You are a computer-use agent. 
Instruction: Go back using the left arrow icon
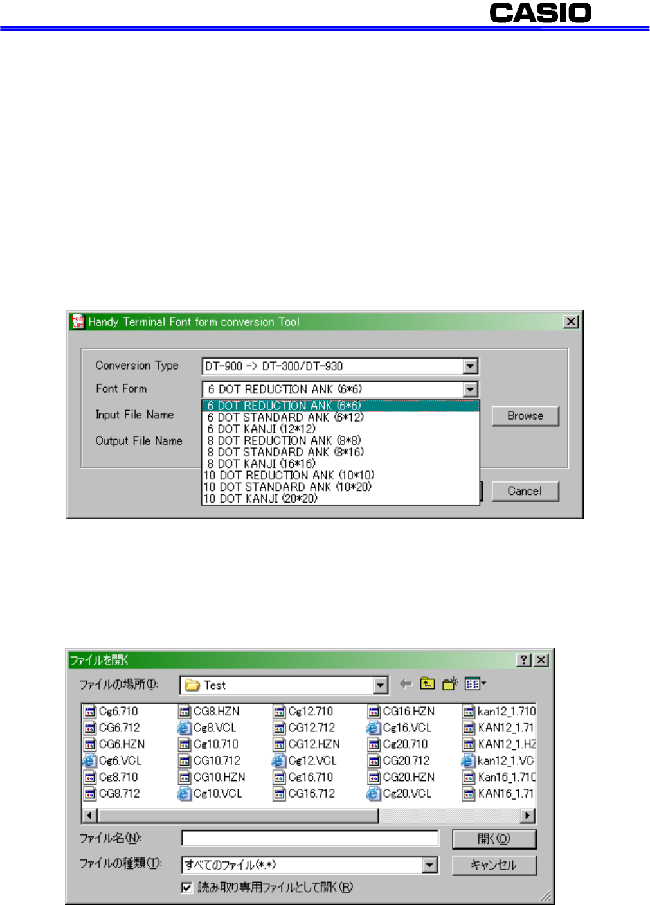(406, 684)
